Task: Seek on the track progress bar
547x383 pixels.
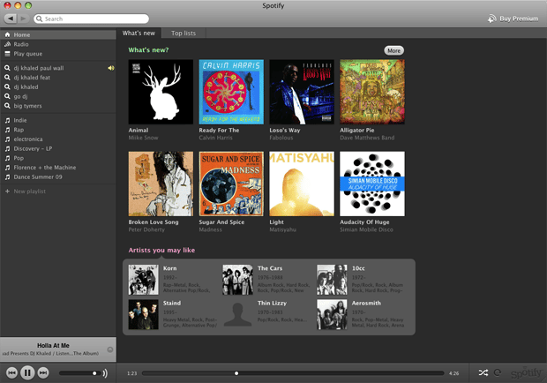Action: coord(293,373)
